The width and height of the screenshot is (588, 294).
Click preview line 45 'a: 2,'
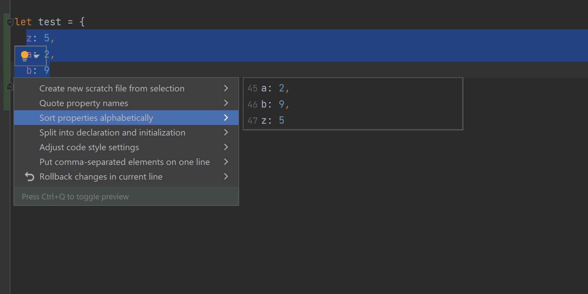[268, 89]
